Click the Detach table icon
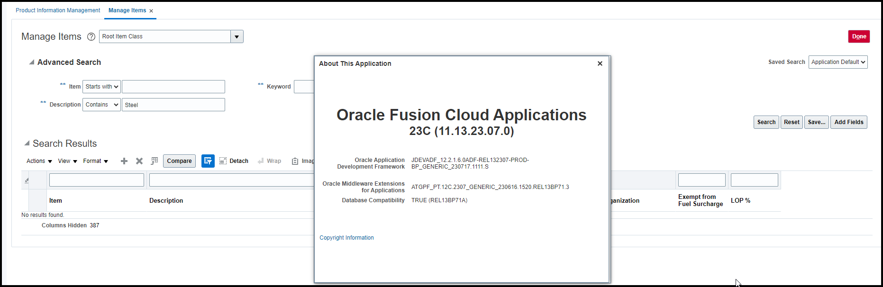 pos(223,161)
